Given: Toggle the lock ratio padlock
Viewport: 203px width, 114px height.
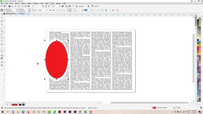Looking at the screenshot, I should pyautogui.click(x=35, y=10).
